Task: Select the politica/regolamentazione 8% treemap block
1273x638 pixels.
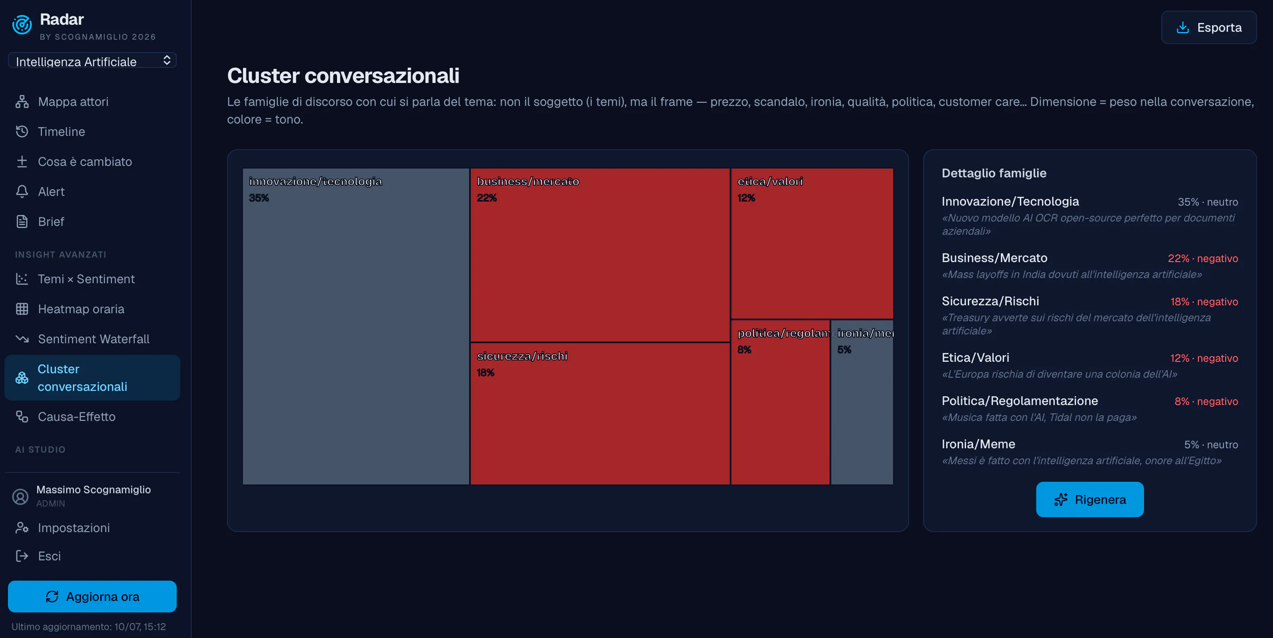Action: pyautogui.click(x=780, y=402)
